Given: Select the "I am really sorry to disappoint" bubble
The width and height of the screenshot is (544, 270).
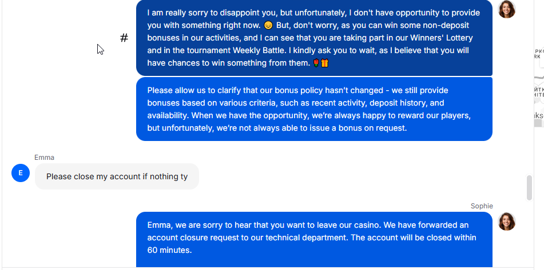Looking at the screenshot, I should pyautogui.click(x=314, y=38).
